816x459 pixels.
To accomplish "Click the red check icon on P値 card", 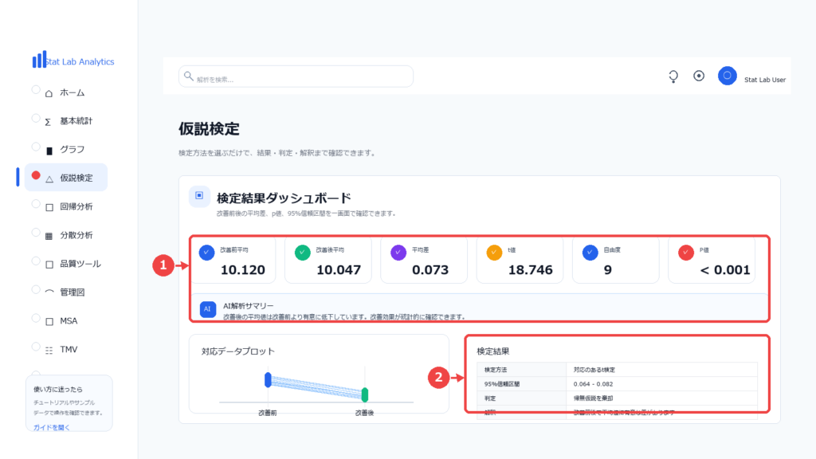I will pyautogui.click(x=686, y=253).
